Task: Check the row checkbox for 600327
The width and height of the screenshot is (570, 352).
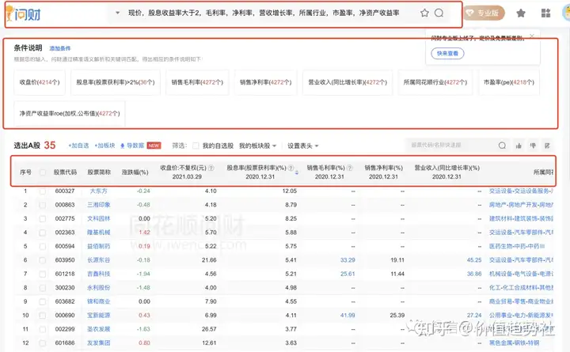Action: pos(43,191)
